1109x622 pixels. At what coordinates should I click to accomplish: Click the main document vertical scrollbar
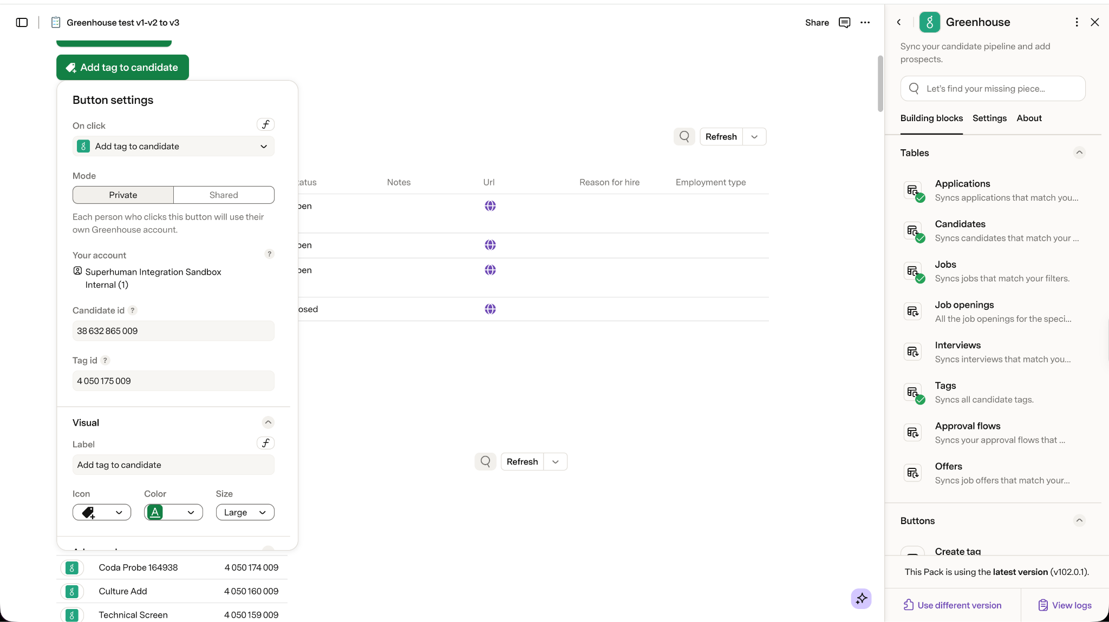[880, 84]
